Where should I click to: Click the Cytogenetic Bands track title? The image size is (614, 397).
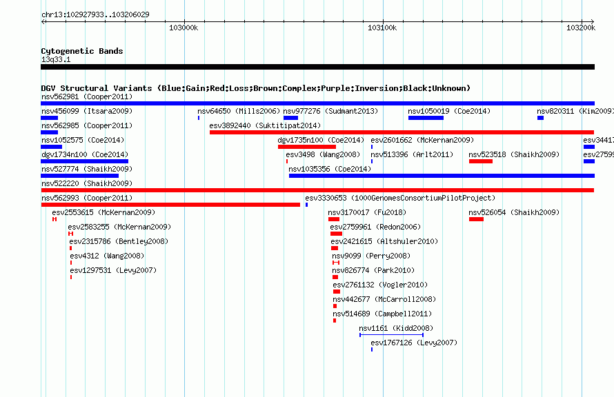coord(82,51)
